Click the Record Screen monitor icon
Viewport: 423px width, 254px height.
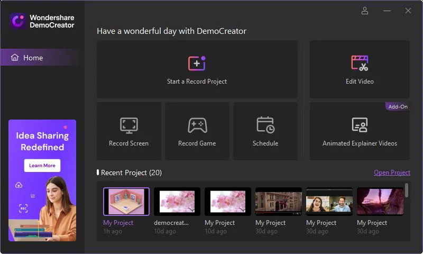[x=128, y=125]
